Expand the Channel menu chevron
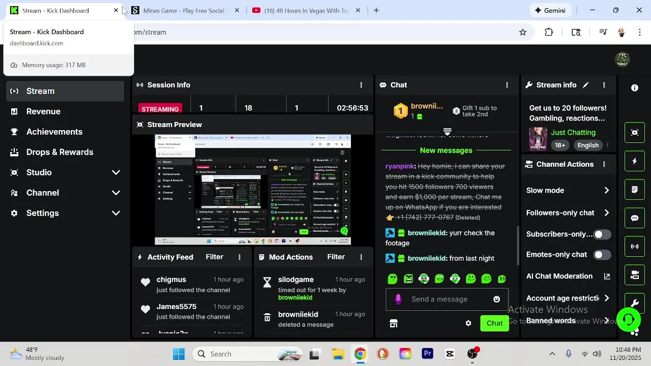The height and width of the screenshot is (366, 651). 116,193
